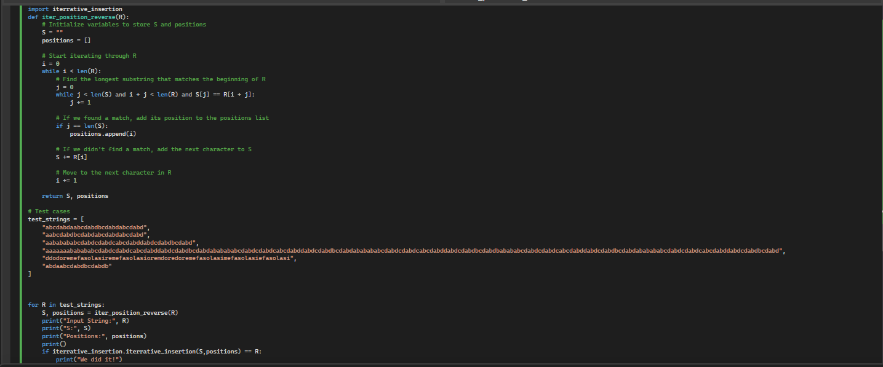This screenshot has width=883, height=367.
Task: Select the positions.append(i) statement
Action: (98, 133)
